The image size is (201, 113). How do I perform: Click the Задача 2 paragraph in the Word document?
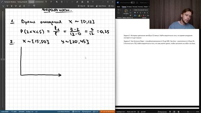point(160,42)
